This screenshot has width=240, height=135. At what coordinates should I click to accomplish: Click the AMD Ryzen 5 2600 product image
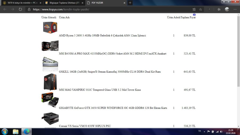50,27
